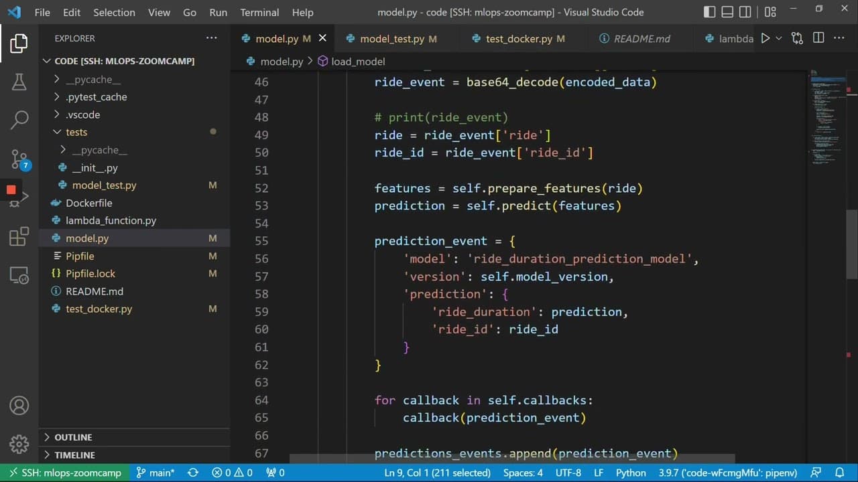
Task: Open the Run menu
Action: tap(219, 12)
